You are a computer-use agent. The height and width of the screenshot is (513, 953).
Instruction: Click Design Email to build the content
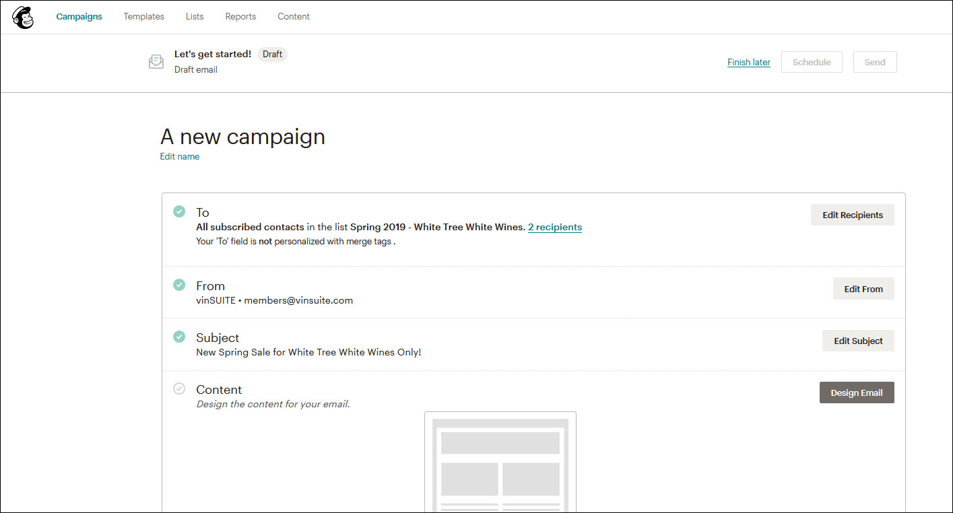click(x=857, y=392)
